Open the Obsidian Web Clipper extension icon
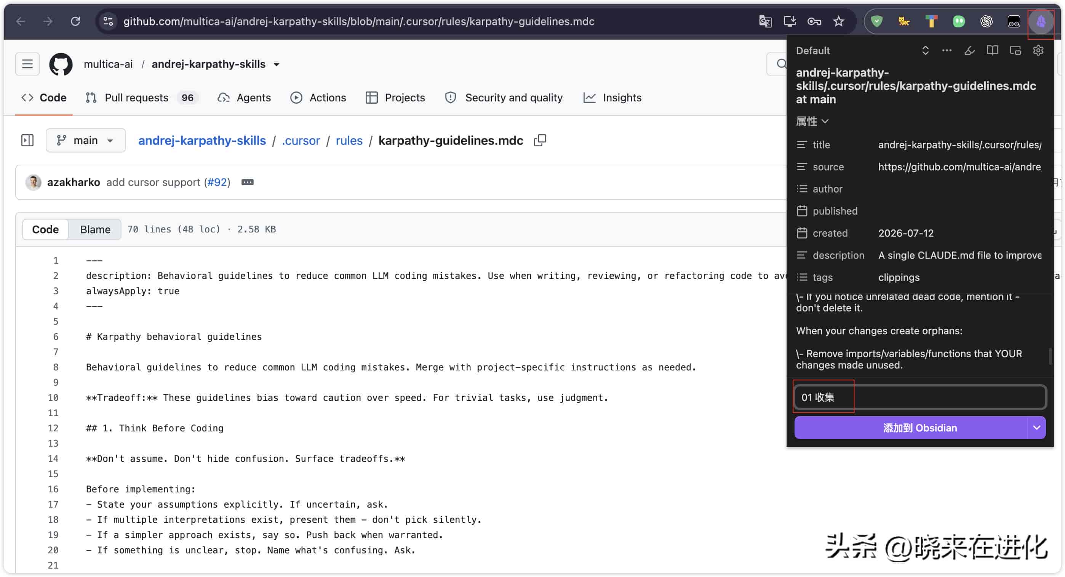The height and width of the screenshot is (577, 1065). pyautogui.click(x=1041, y=21)
